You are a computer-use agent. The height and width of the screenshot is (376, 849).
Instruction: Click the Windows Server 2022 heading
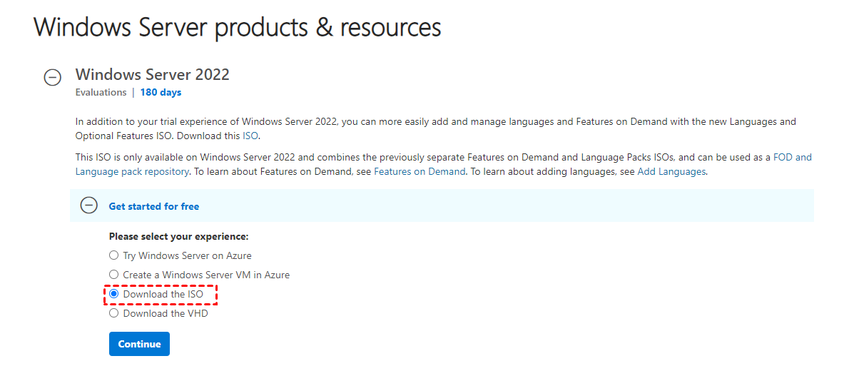point(153,75)
